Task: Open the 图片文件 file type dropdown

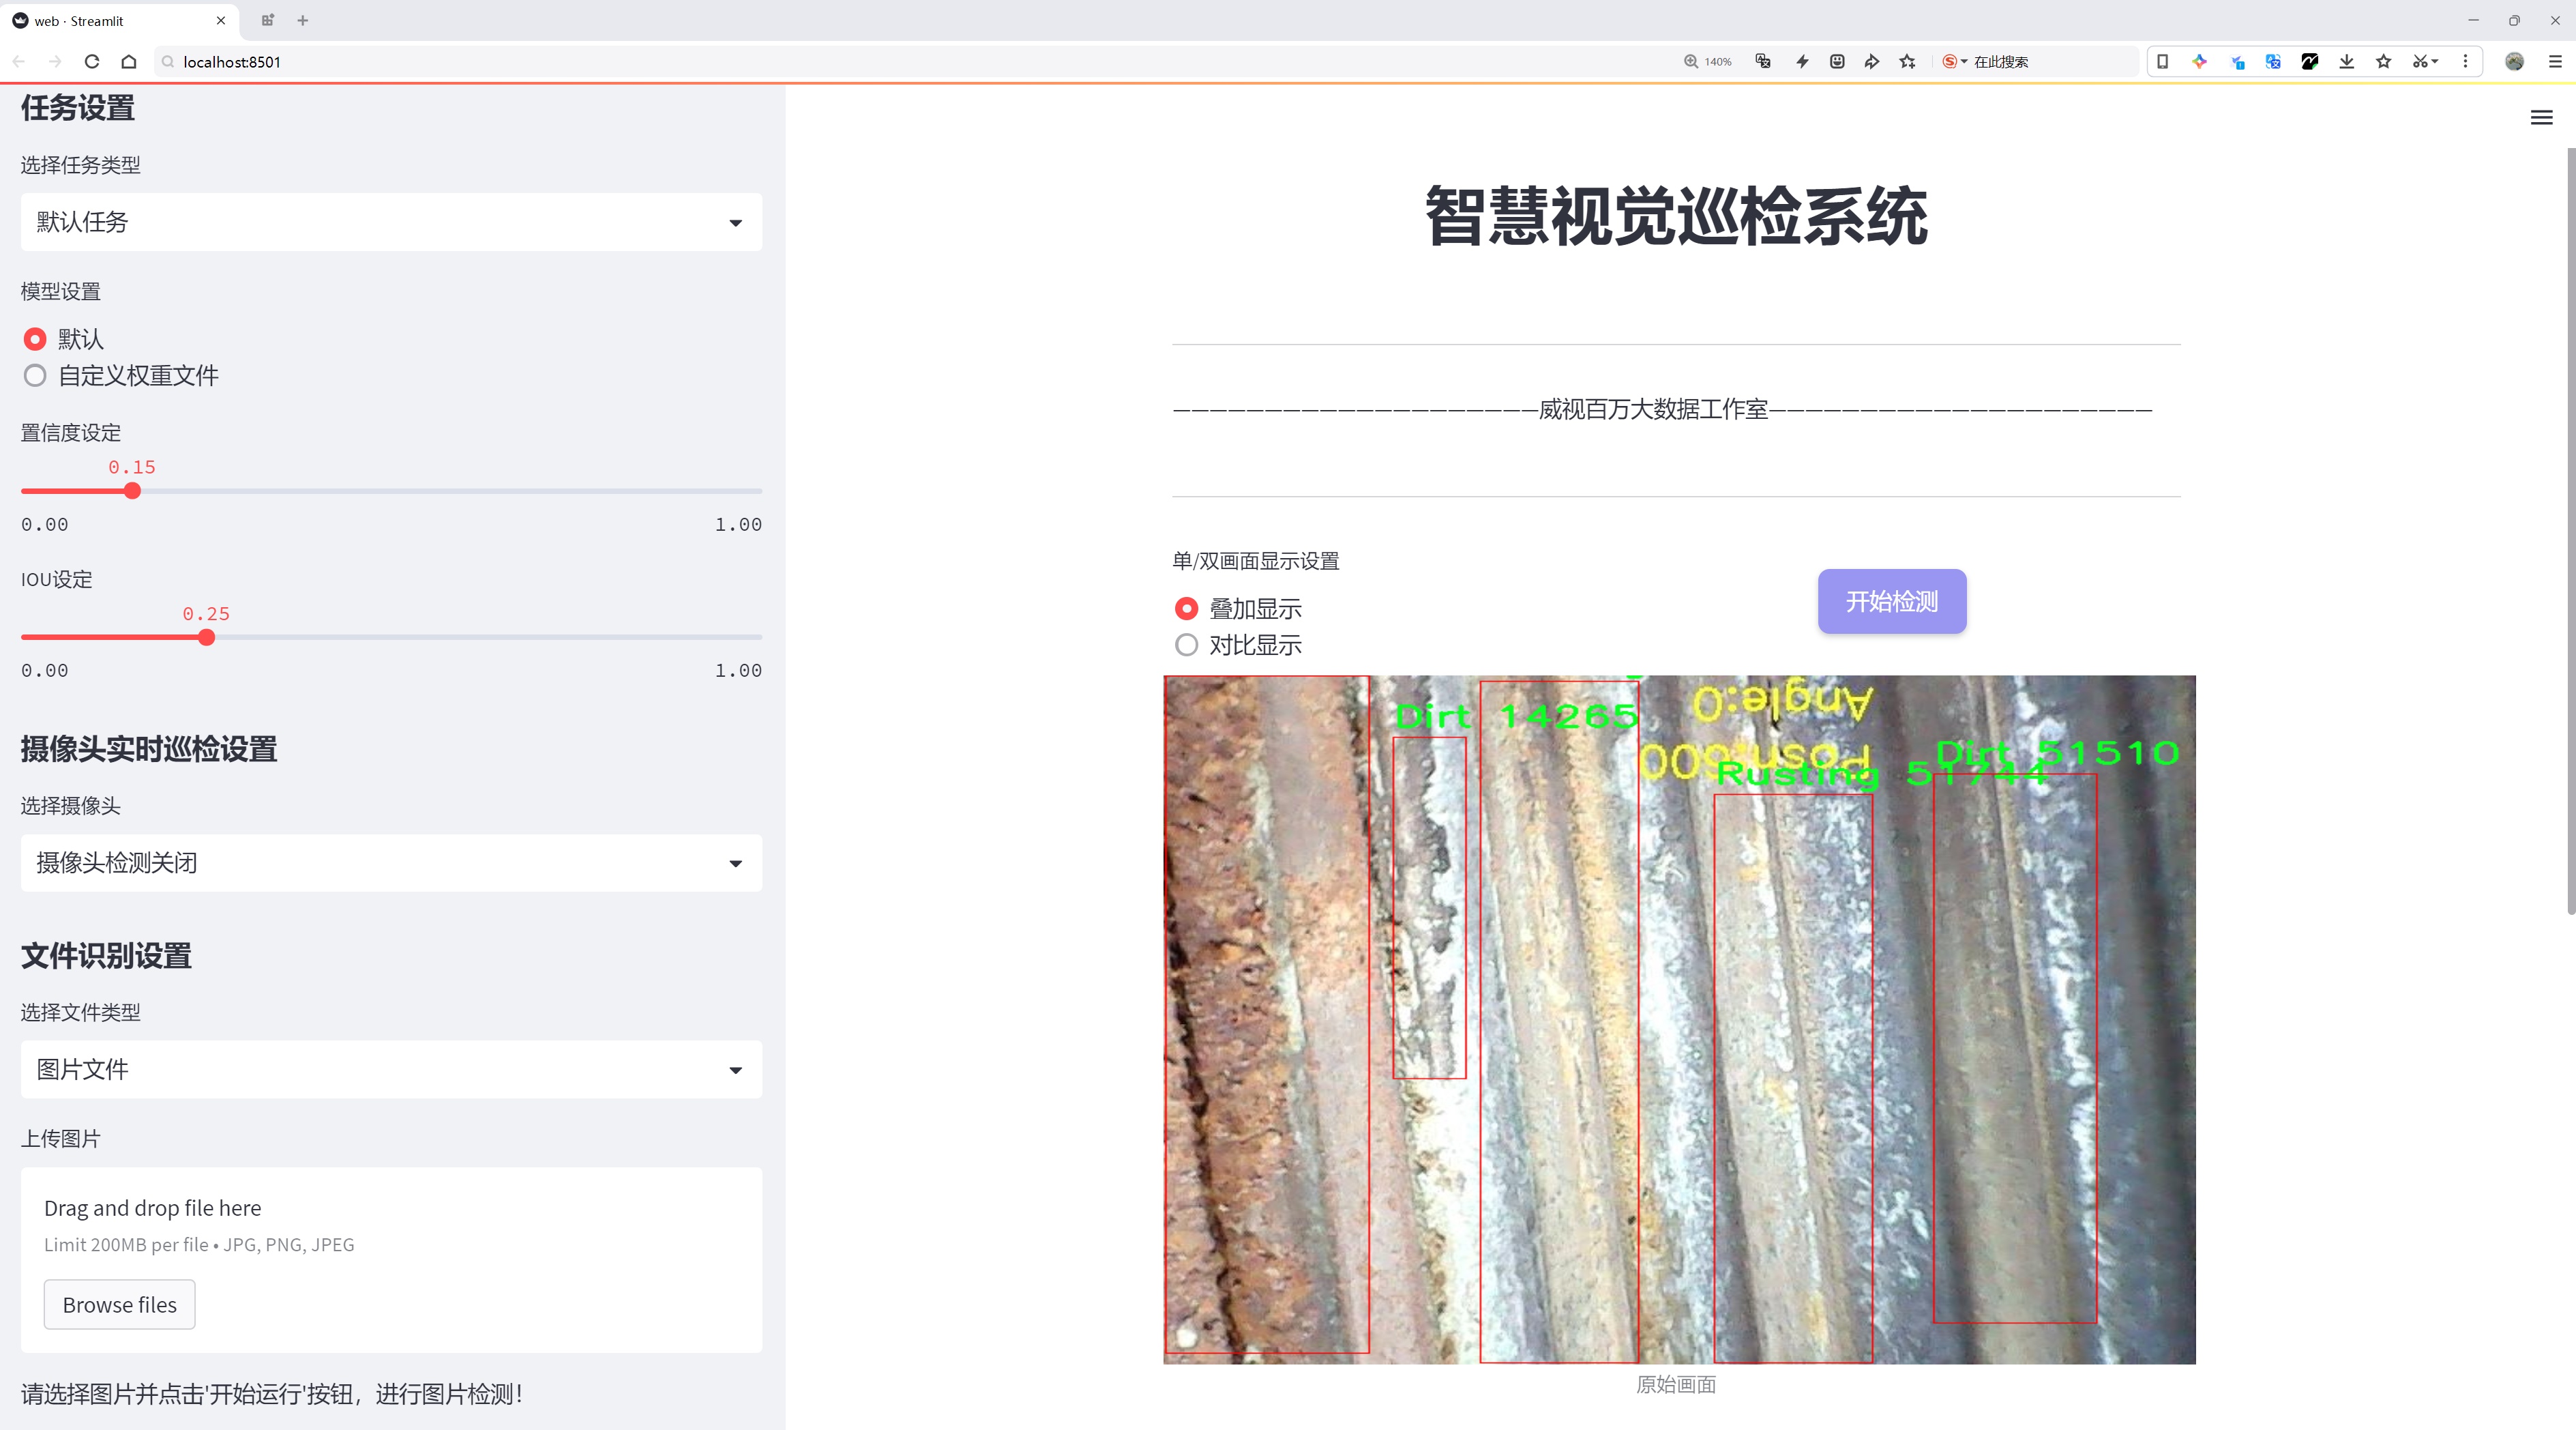Action: coord(391,1069)
